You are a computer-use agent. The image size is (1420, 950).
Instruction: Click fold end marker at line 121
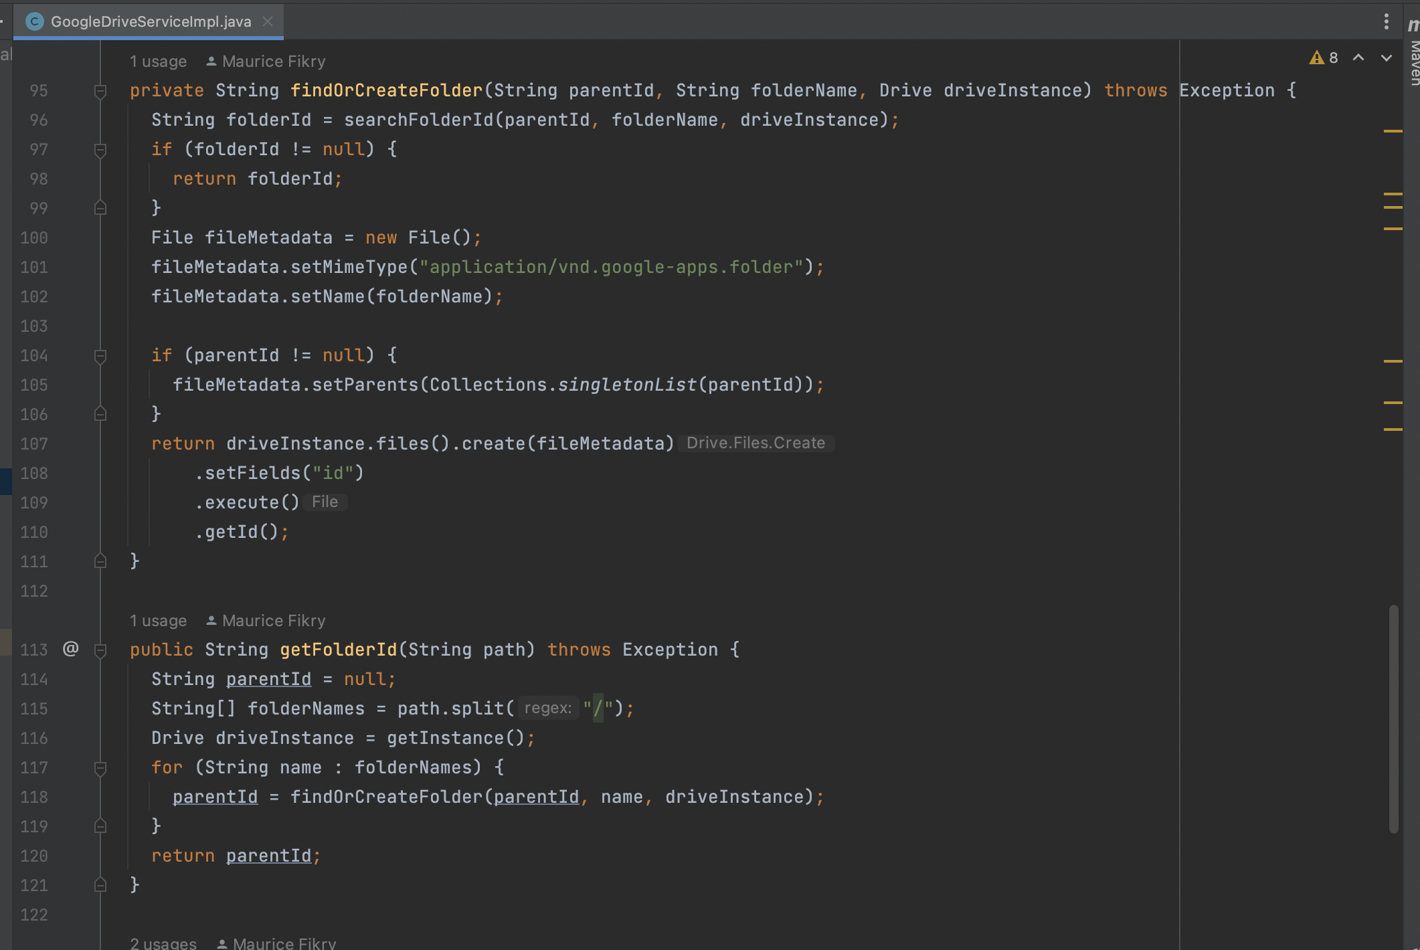click(x=100, y=885)
